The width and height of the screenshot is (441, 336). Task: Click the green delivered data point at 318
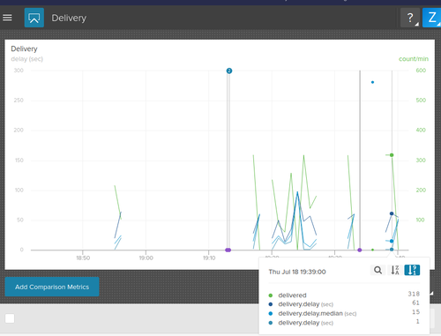(392, 155)
